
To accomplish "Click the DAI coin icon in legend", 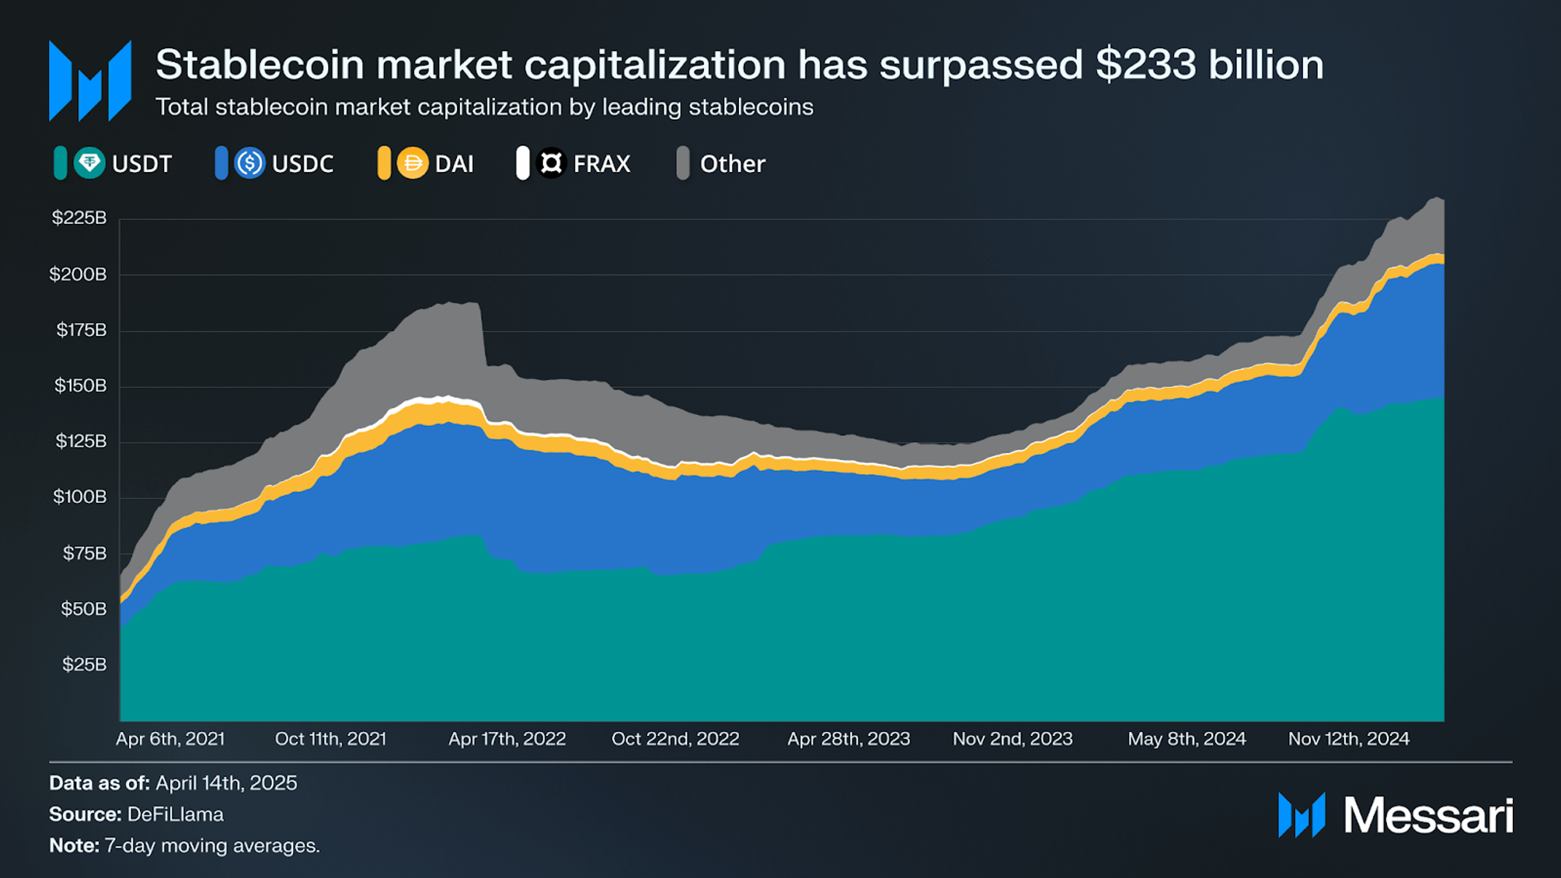I will (412, 162).
